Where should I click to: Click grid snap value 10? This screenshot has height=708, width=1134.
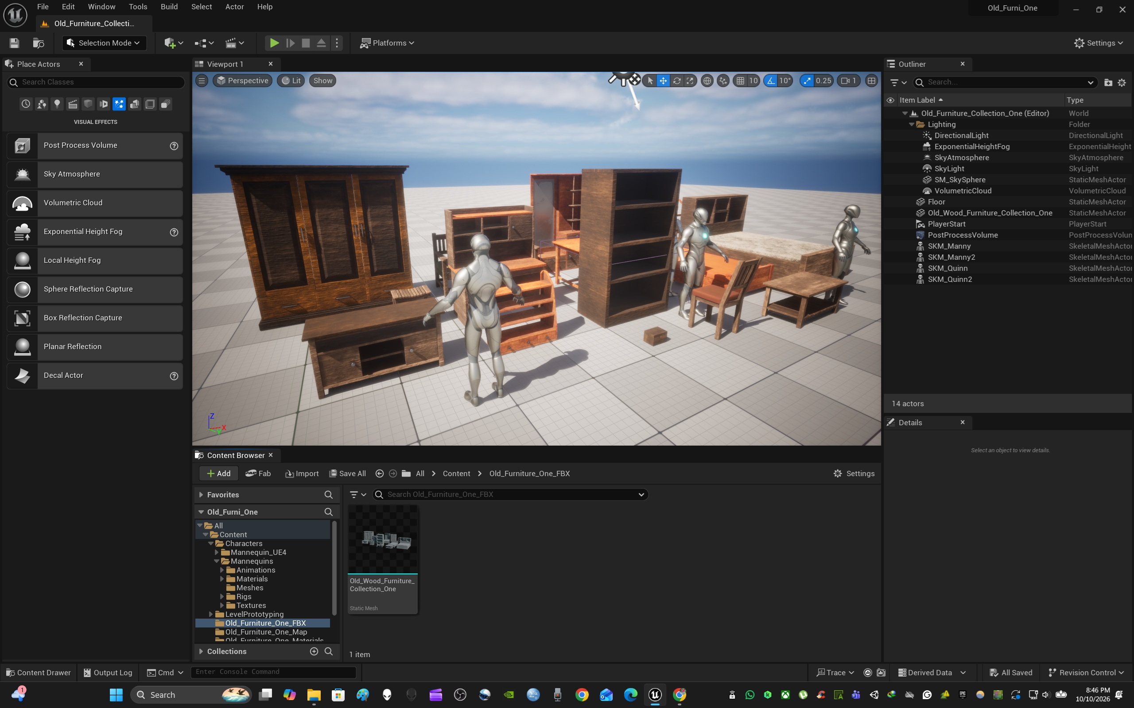pyautogui.click(x=753, y=81)
